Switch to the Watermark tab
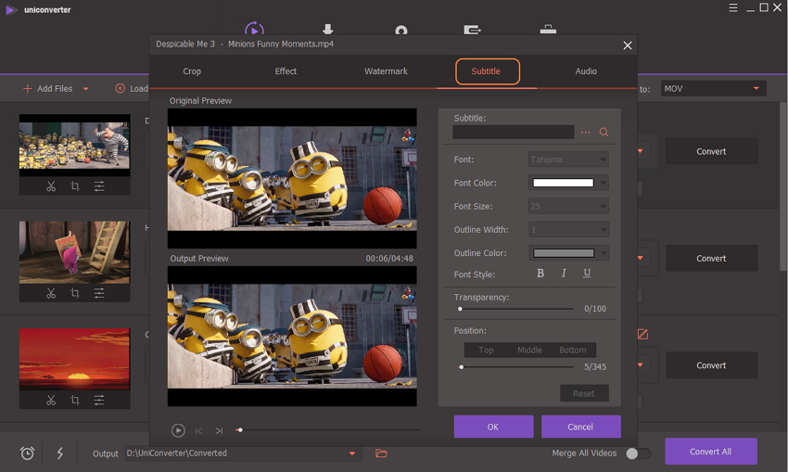This screenshot has width=788, height=472. [x=386, y=71]
